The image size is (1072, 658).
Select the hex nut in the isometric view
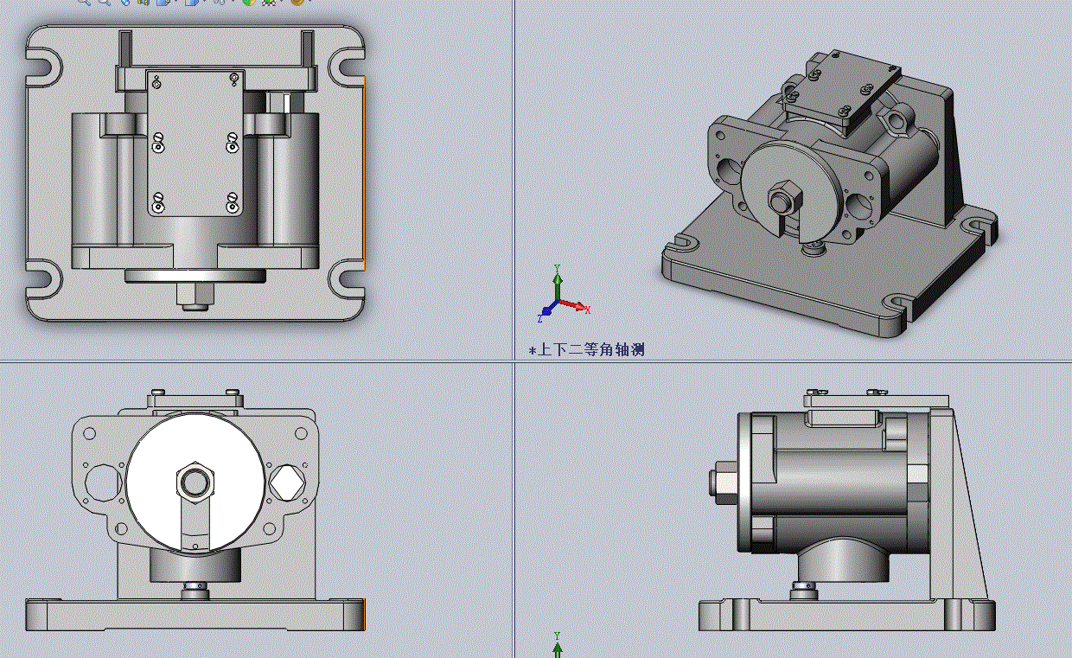pyautogui.click(x=785, y=201)
